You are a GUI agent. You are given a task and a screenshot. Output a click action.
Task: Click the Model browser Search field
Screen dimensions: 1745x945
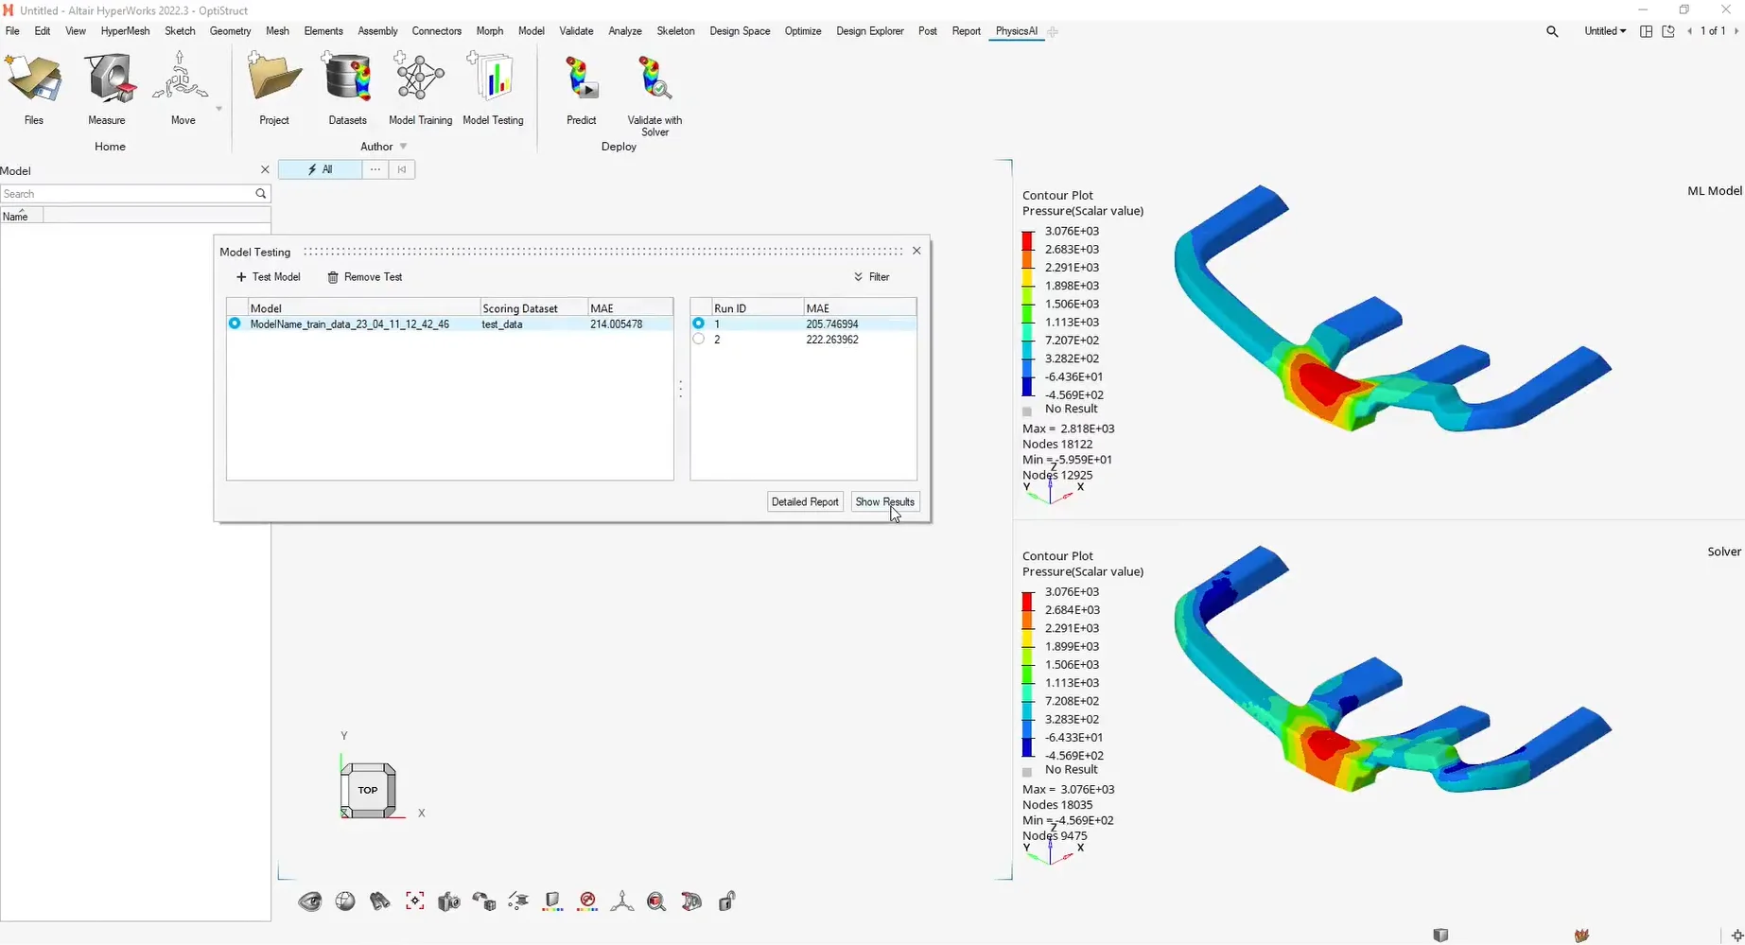coord(128,194)
